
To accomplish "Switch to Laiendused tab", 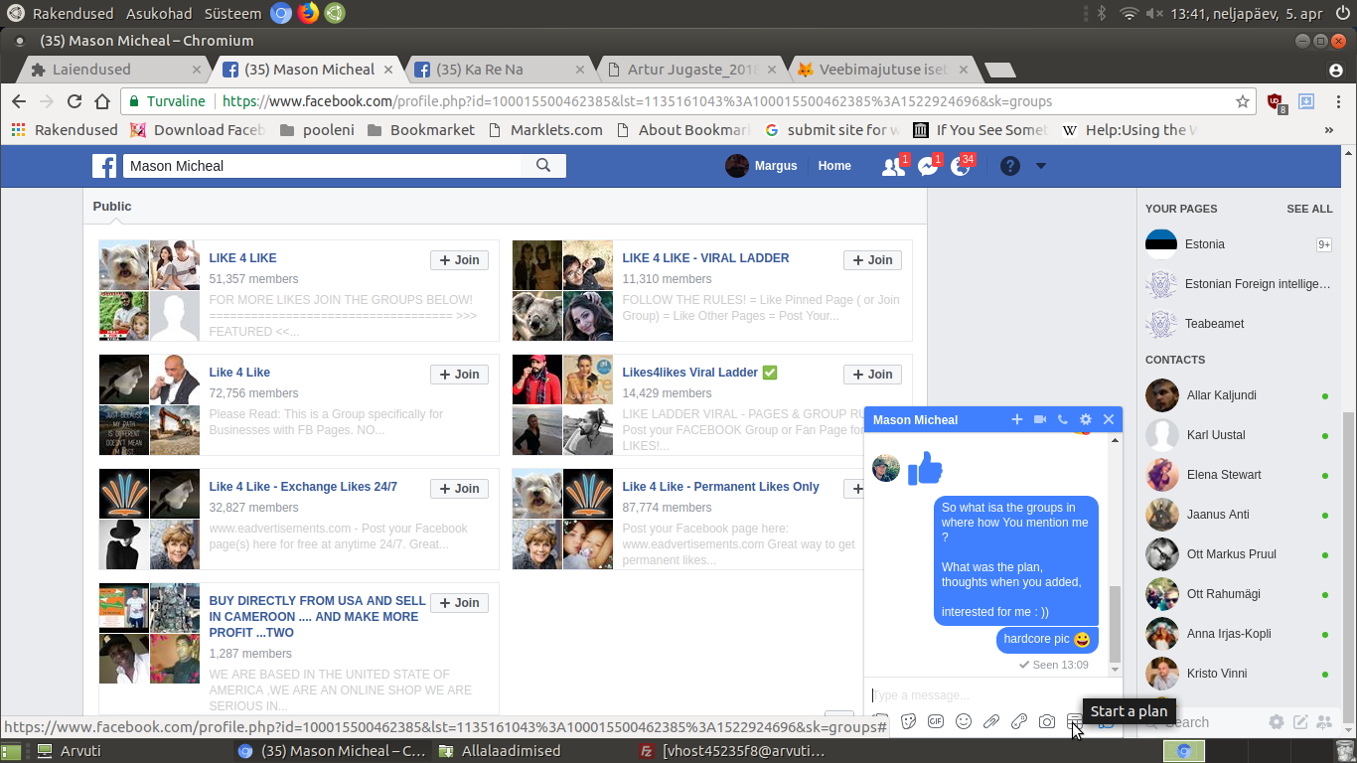I will click(112, 70).
